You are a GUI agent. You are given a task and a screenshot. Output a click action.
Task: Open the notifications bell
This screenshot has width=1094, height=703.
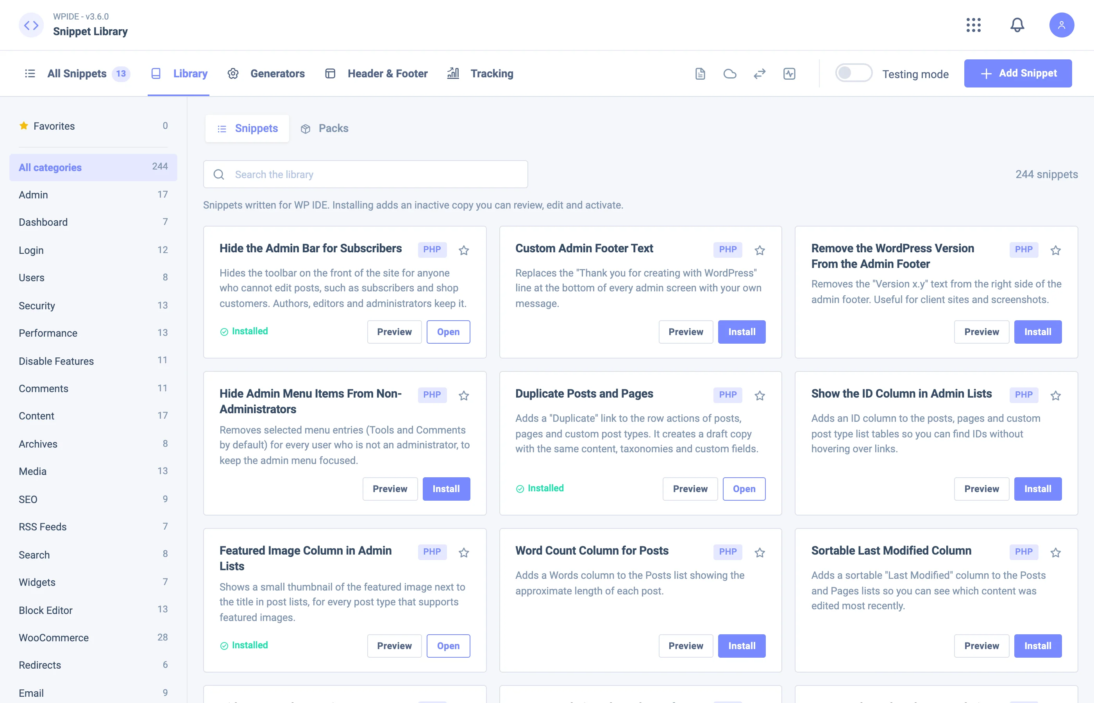click(1017, 25)
